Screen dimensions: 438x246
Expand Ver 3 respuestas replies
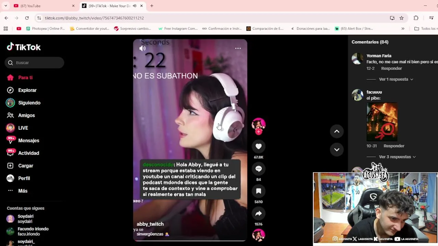[397, 157]
